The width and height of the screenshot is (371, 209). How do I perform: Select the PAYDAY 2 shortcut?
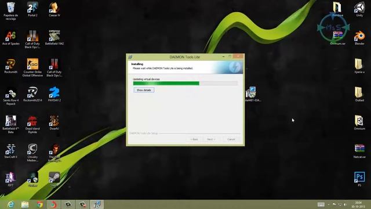click(54, 95)
